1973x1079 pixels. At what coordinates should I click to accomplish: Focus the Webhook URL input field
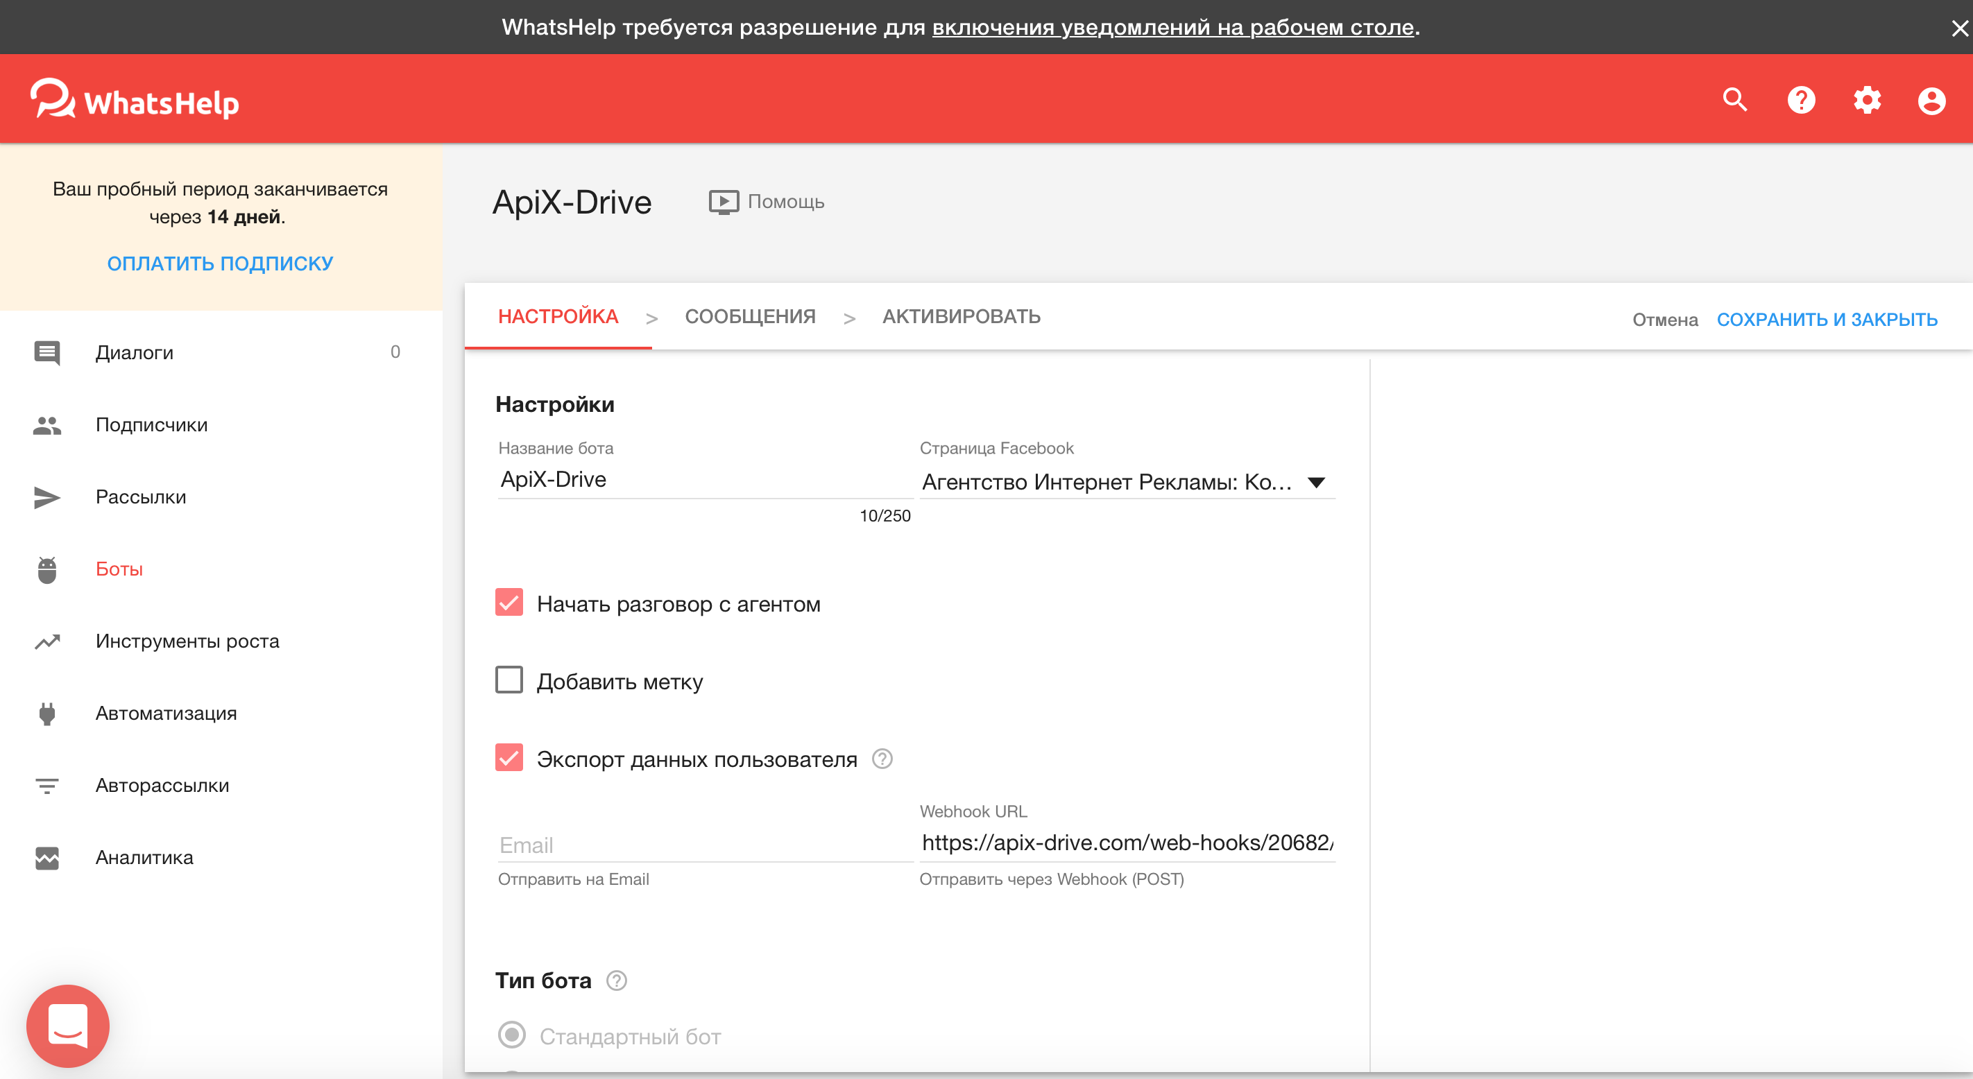[x=1127, y=843]
